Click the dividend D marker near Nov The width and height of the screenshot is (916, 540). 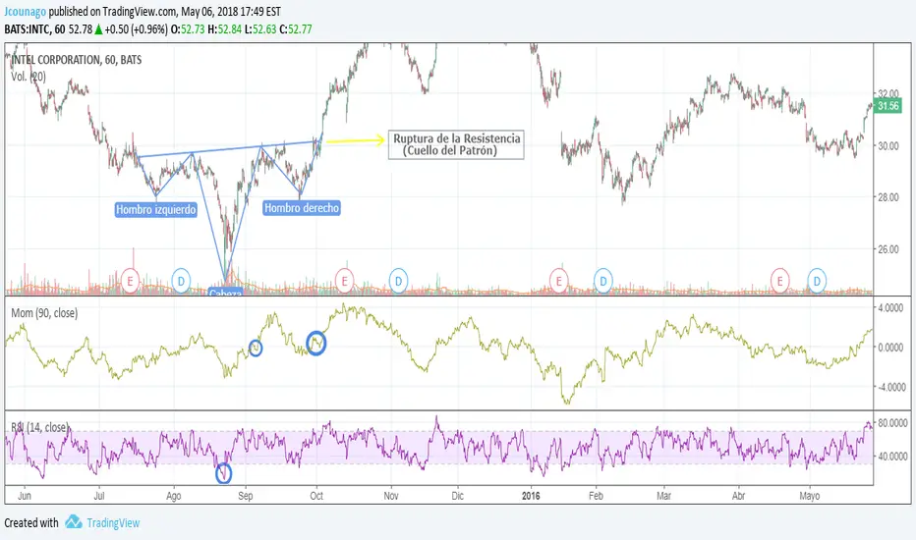pos(398,281)
